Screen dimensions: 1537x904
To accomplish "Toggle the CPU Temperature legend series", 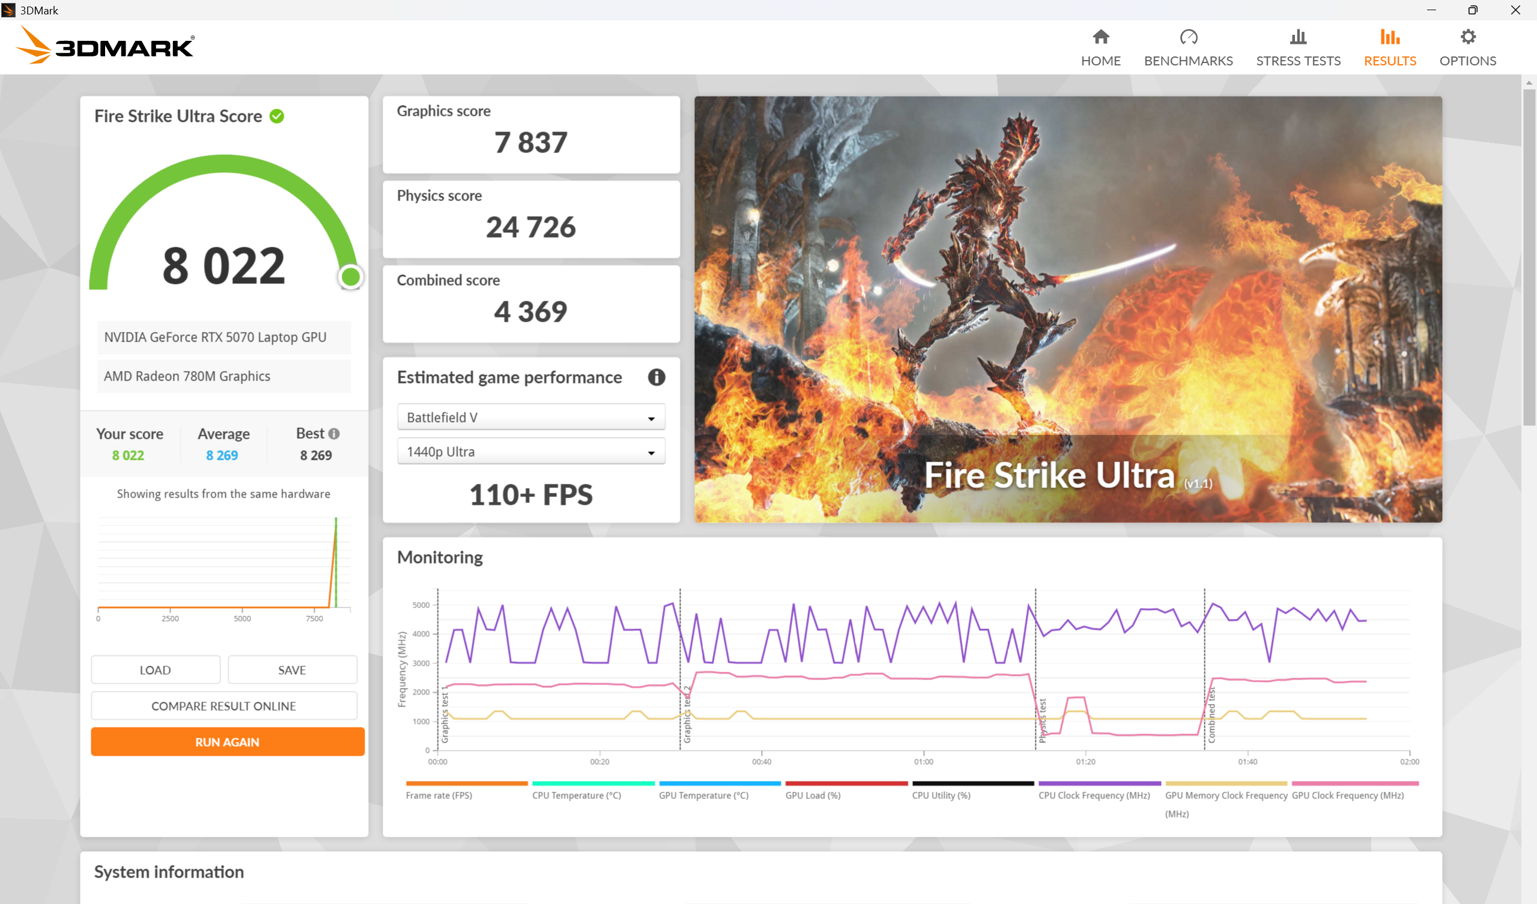I will click(577, 795).
